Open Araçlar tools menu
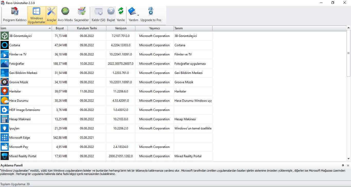The height and width of the screenshot is (187, 351). [x=51, y=15]
